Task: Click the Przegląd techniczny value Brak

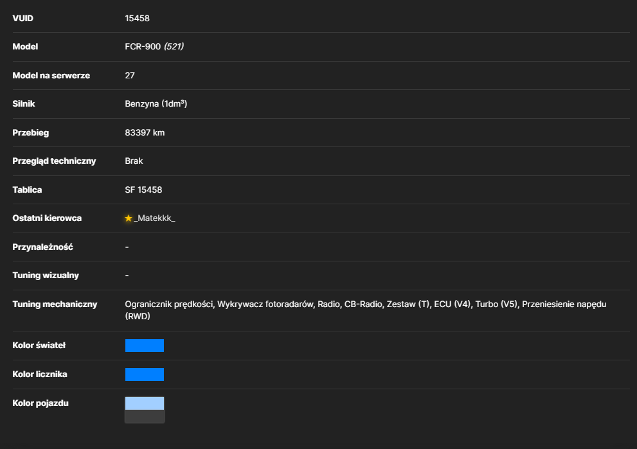Action: pos(134,161)
